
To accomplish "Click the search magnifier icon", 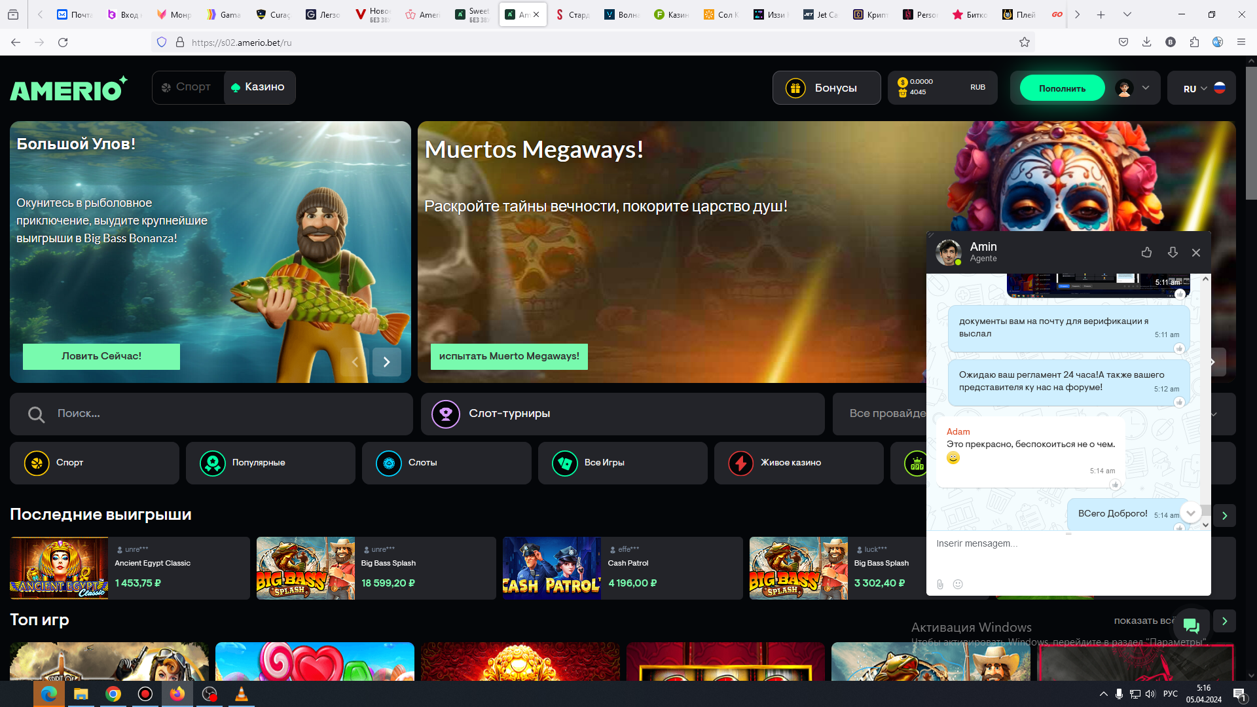I will (36, 414).
